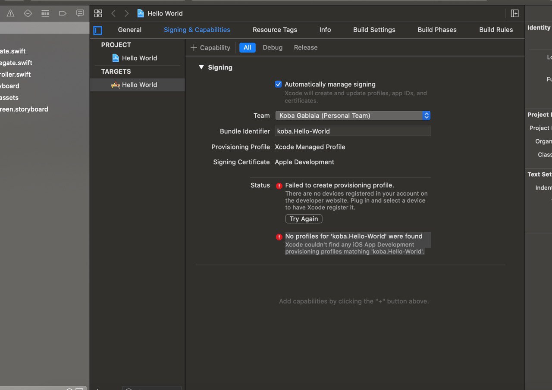The image size is (552, 390).
Task: Go forward with the right chevron
Action: click(126, 13)
